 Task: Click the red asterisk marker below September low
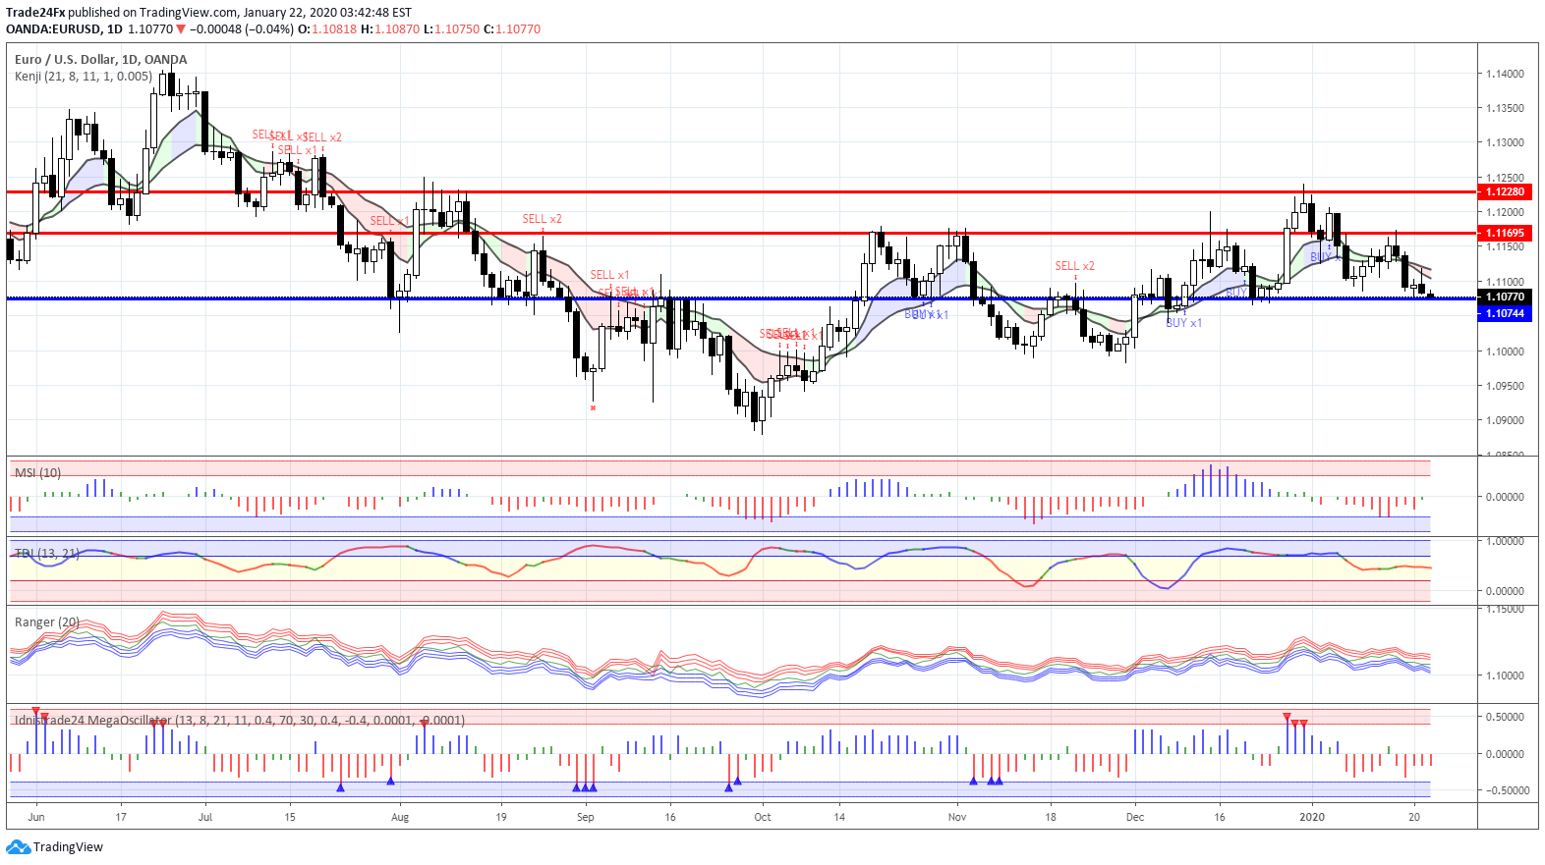tap(593, 408)
